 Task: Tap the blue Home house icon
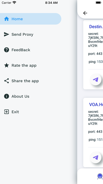point(7,19)
